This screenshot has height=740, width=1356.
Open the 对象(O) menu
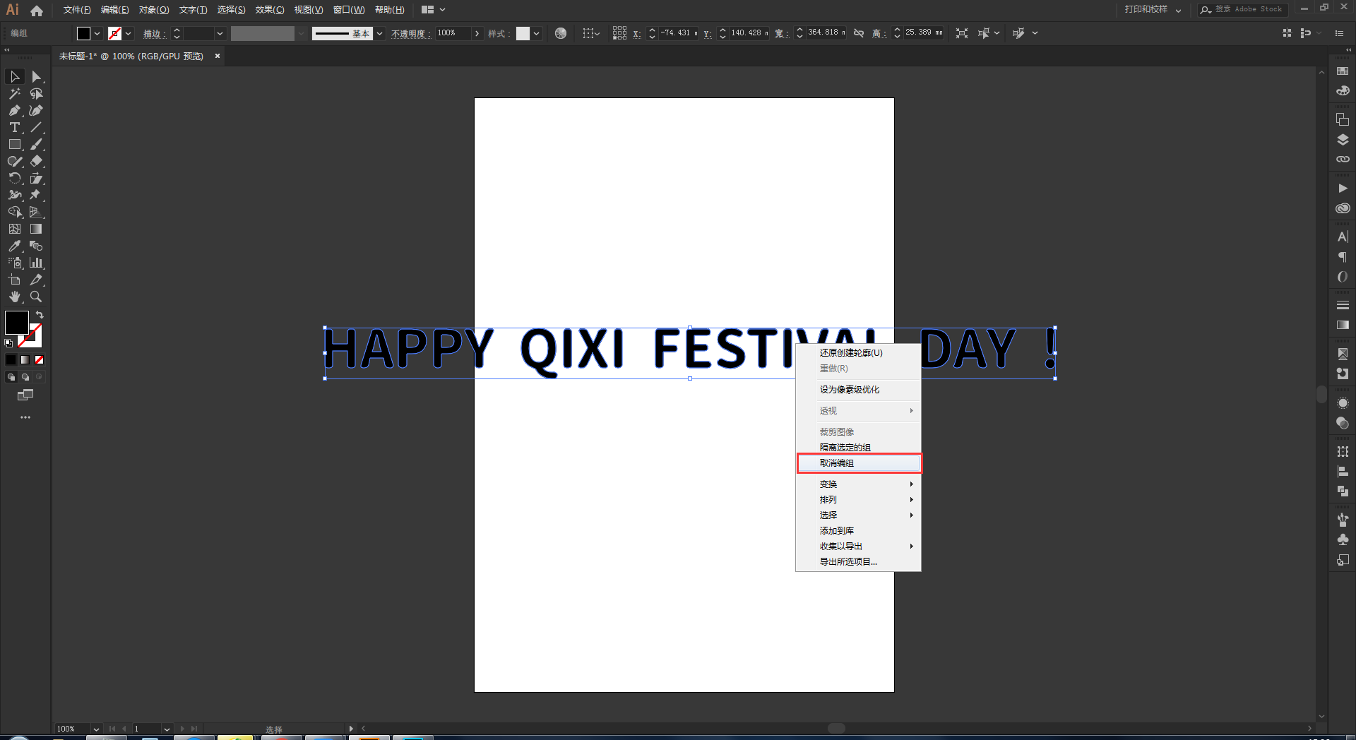tap(154, 10)
